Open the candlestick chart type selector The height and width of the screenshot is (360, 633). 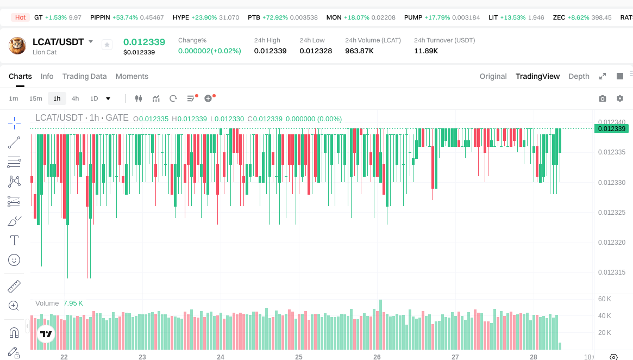point(138,98)
